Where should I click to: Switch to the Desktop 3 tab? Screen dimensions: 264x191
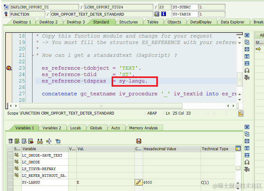point(76,22)
